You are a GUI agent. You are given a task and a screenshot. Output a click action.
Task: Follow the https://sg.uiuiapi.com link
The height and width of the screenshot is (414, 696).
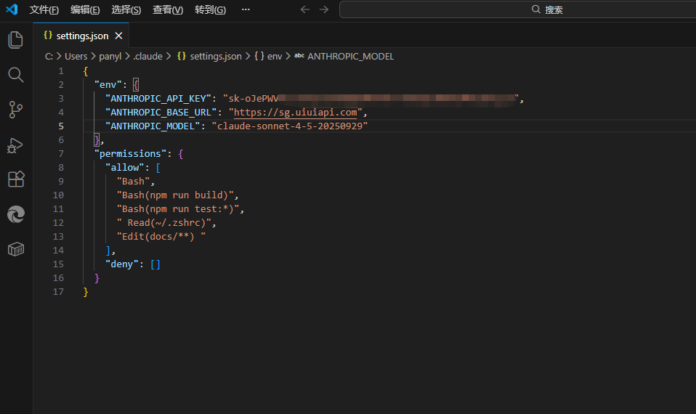click(x=296, y=113)
